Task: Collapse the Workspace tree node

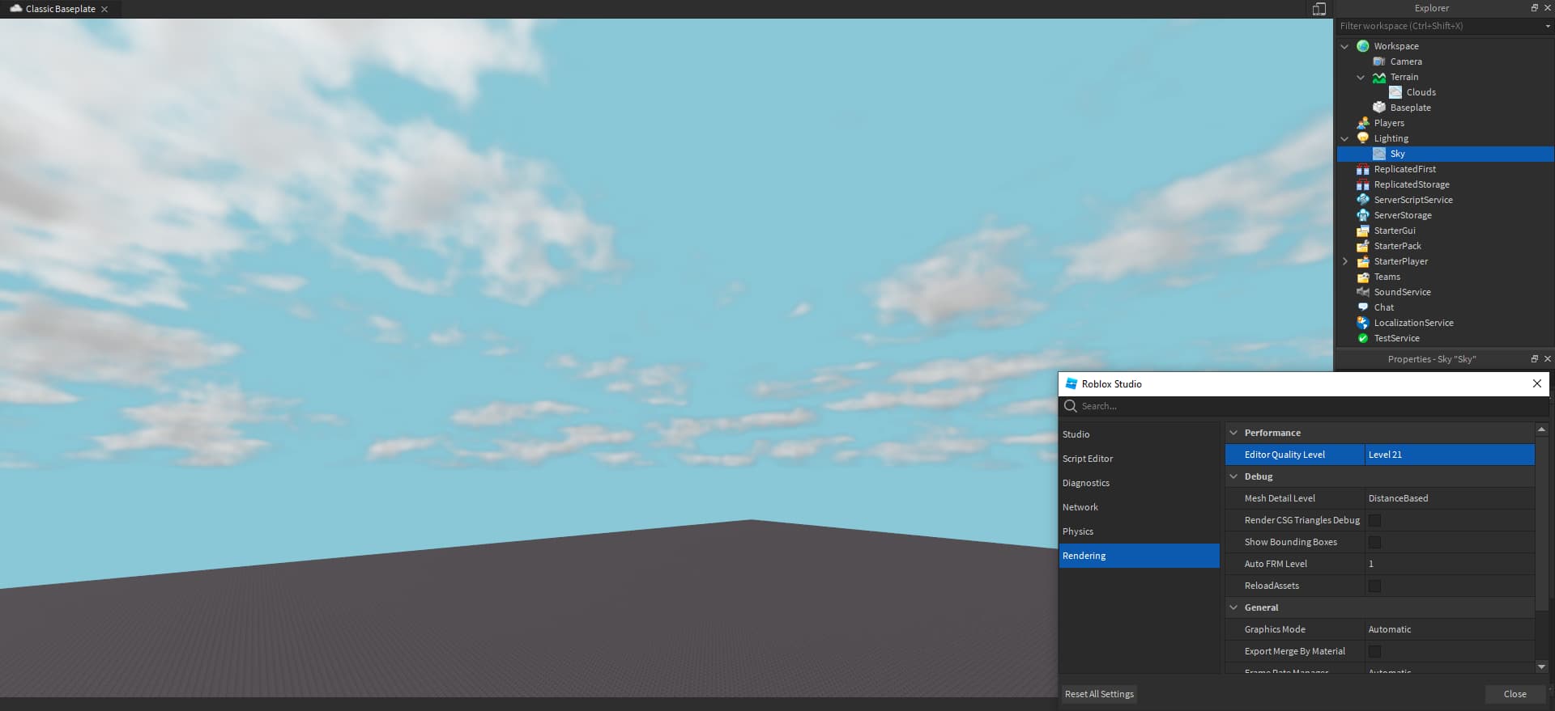Action: point(1345,46)
